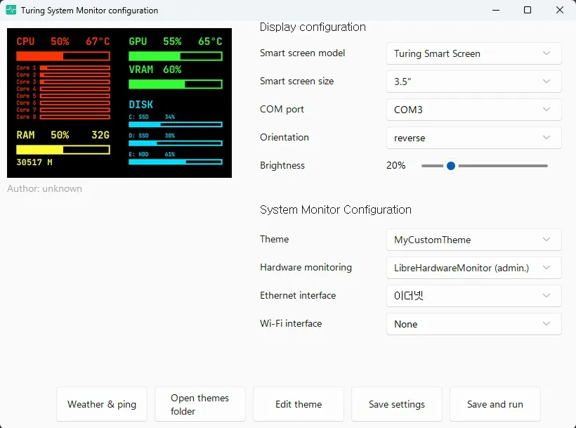Open themes folder button
Viewport: 576px width, 428px height.
199,404
